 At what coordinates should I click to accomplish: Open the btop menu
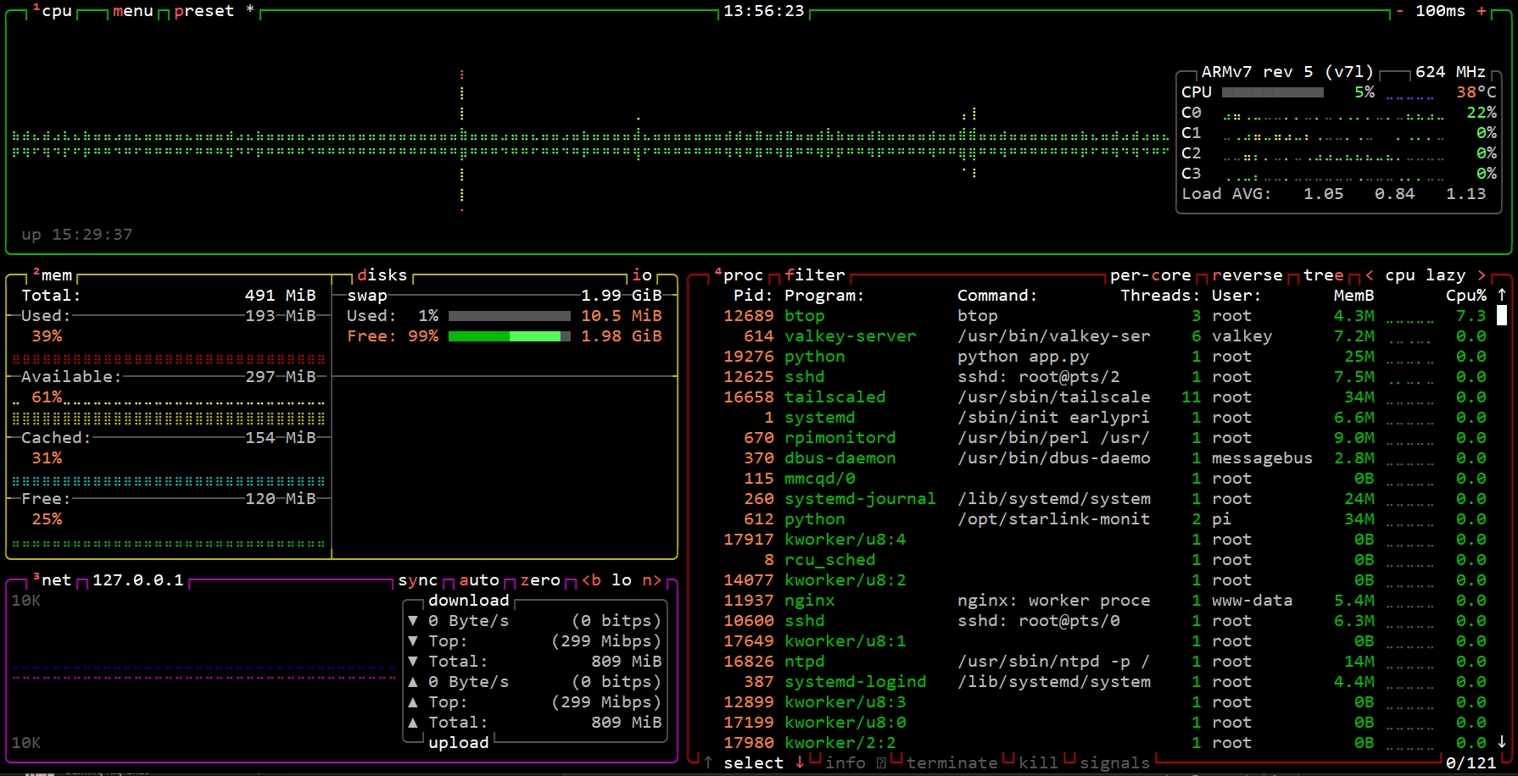132,11
